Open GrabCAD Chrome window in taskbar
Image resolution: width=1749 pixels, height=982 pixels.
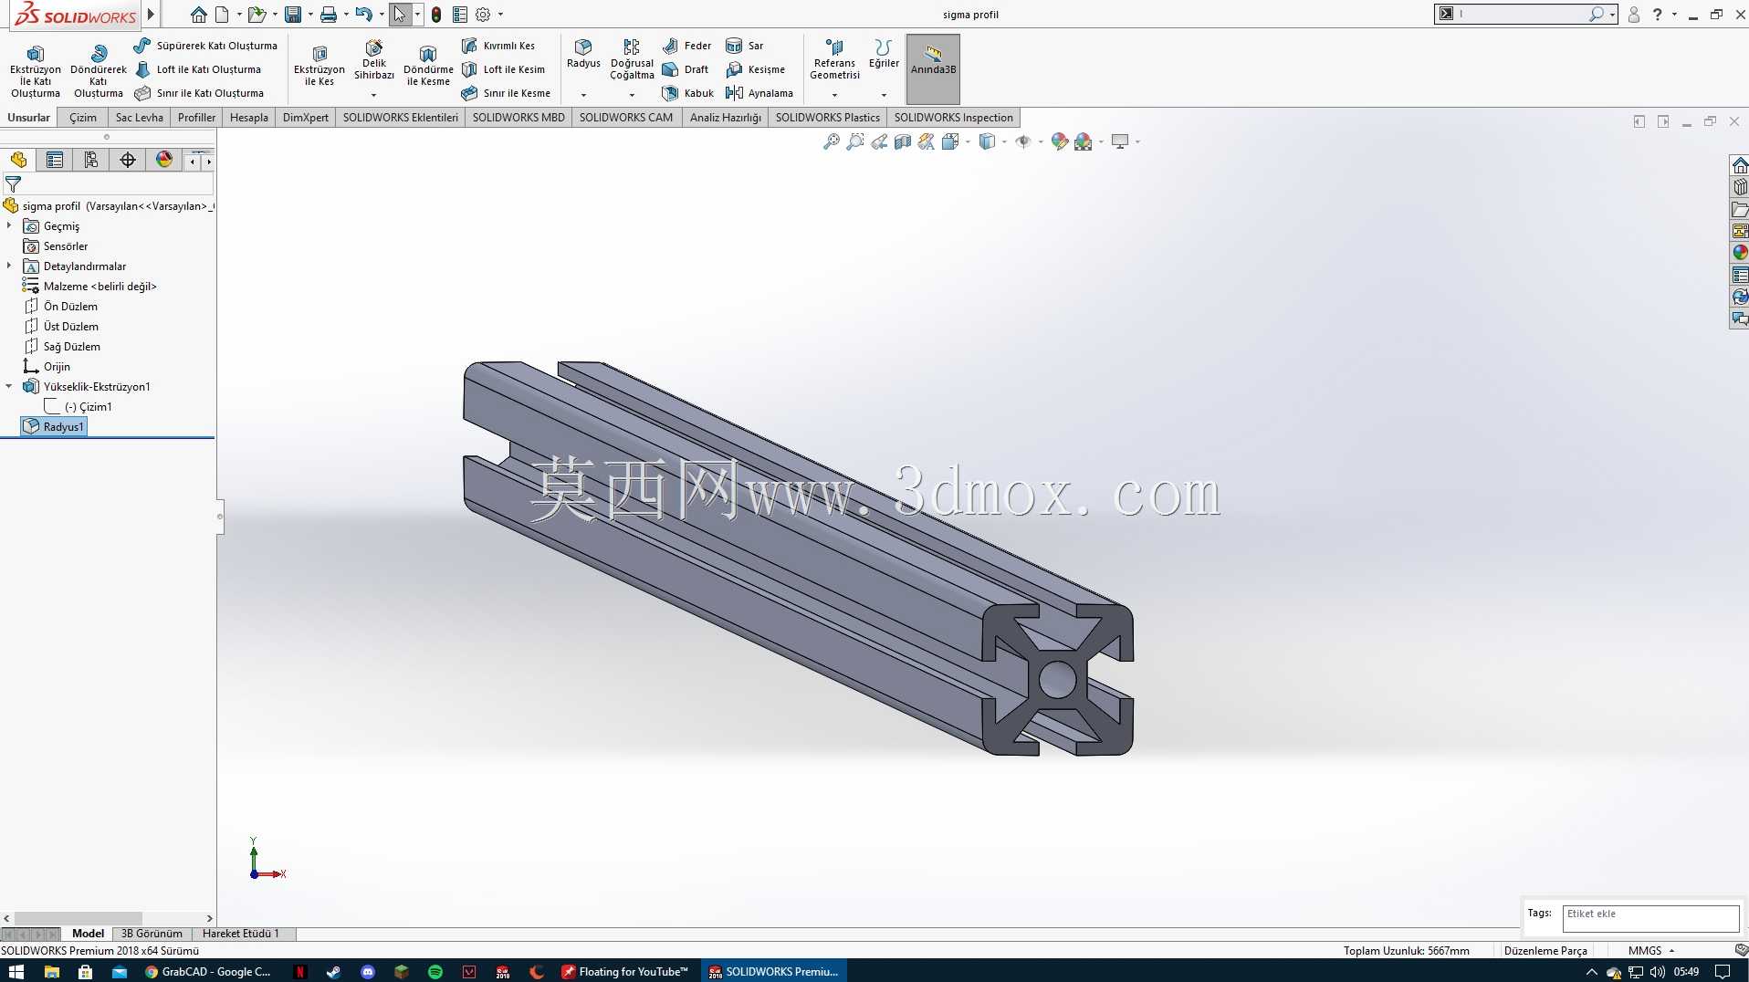coord(208,972)
